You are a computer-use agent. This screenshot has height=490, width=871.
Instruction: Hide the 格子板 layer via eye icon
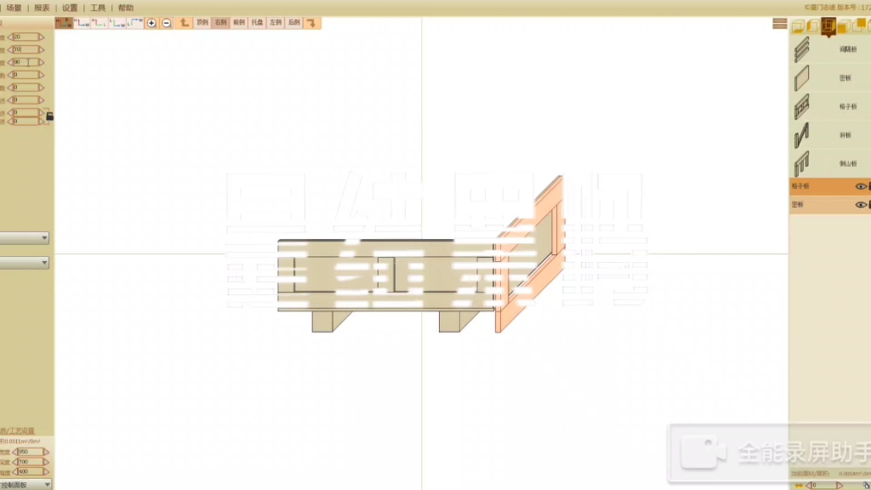[x=861, y=186]
